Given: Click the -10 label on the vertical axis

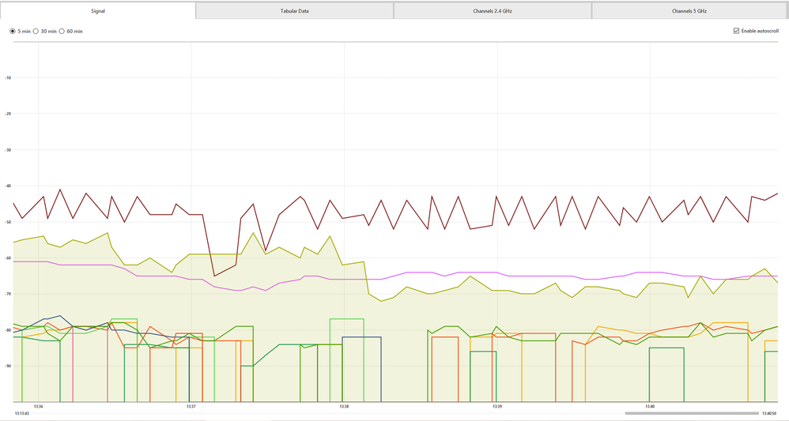Looking at the screenshot, I should pos(8,78).
